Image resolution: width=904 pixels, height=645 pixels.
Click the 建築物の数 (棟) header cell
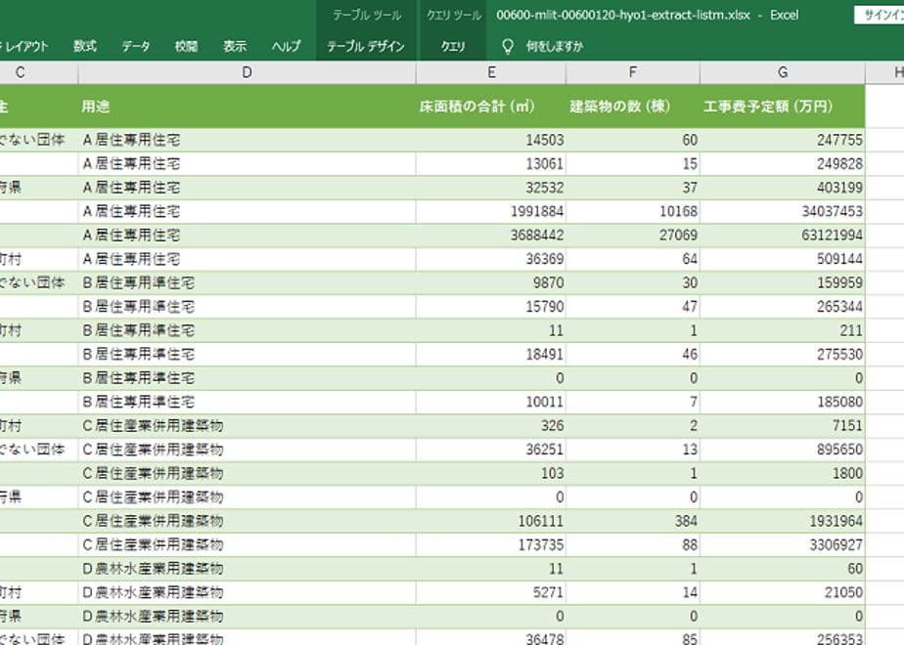632,107
